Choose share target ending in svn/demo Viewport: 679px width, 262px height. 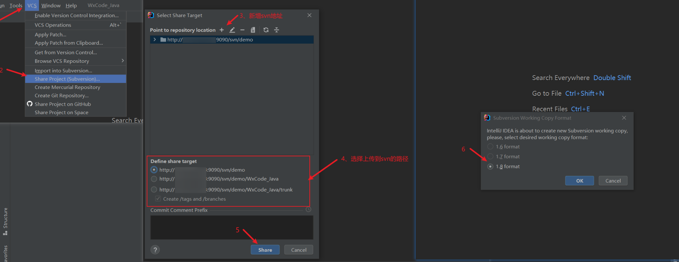tap(154, 170)
